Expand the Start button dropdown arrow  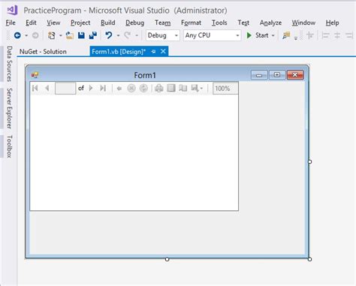(x=273, y=35)
